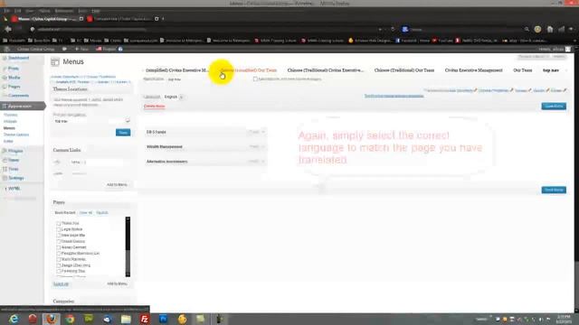579x325 pixels.
Task: Open the file explorer folder in taskbar
Action: click(x=126, y=319)
